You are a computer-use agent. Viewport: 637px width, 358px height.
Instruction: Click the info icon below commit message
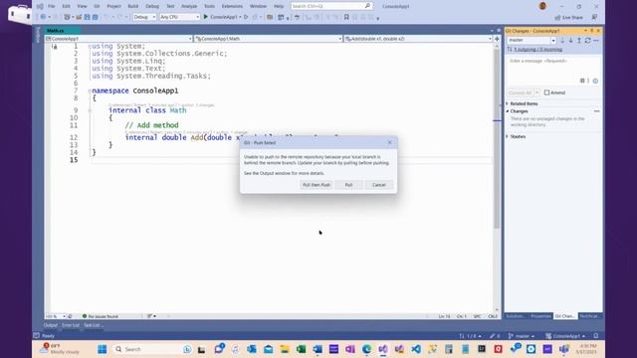point(595,81)
